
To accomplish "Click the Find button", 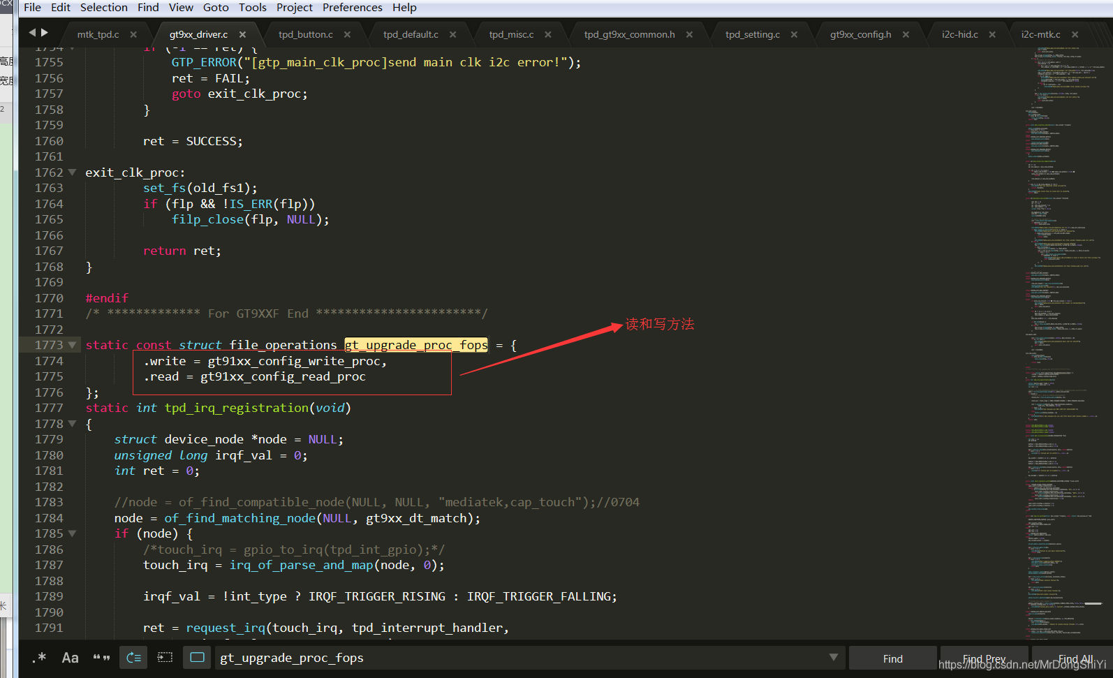I will [892, 658].
